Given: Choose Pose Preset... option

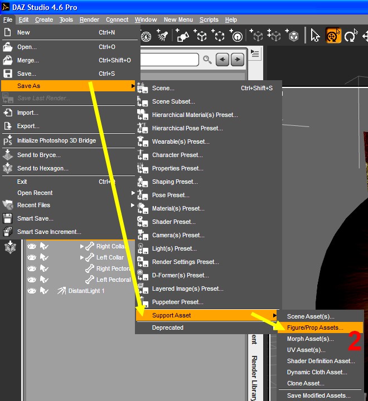Looking at the screenshot, I should [171, 195].
